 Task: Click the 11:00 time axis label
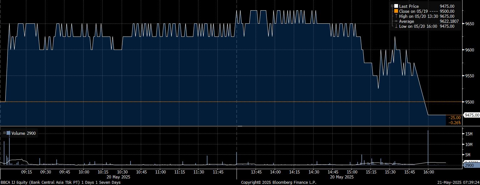(x=160, y=172)
